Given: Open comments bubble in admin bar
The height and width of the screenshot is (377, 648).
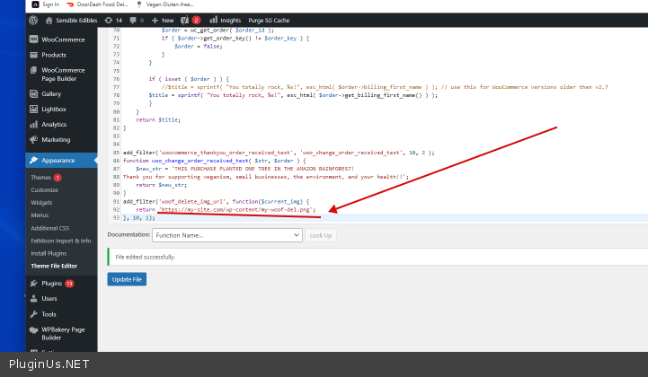Looking at the screenshot, I should tap(136, 19).
